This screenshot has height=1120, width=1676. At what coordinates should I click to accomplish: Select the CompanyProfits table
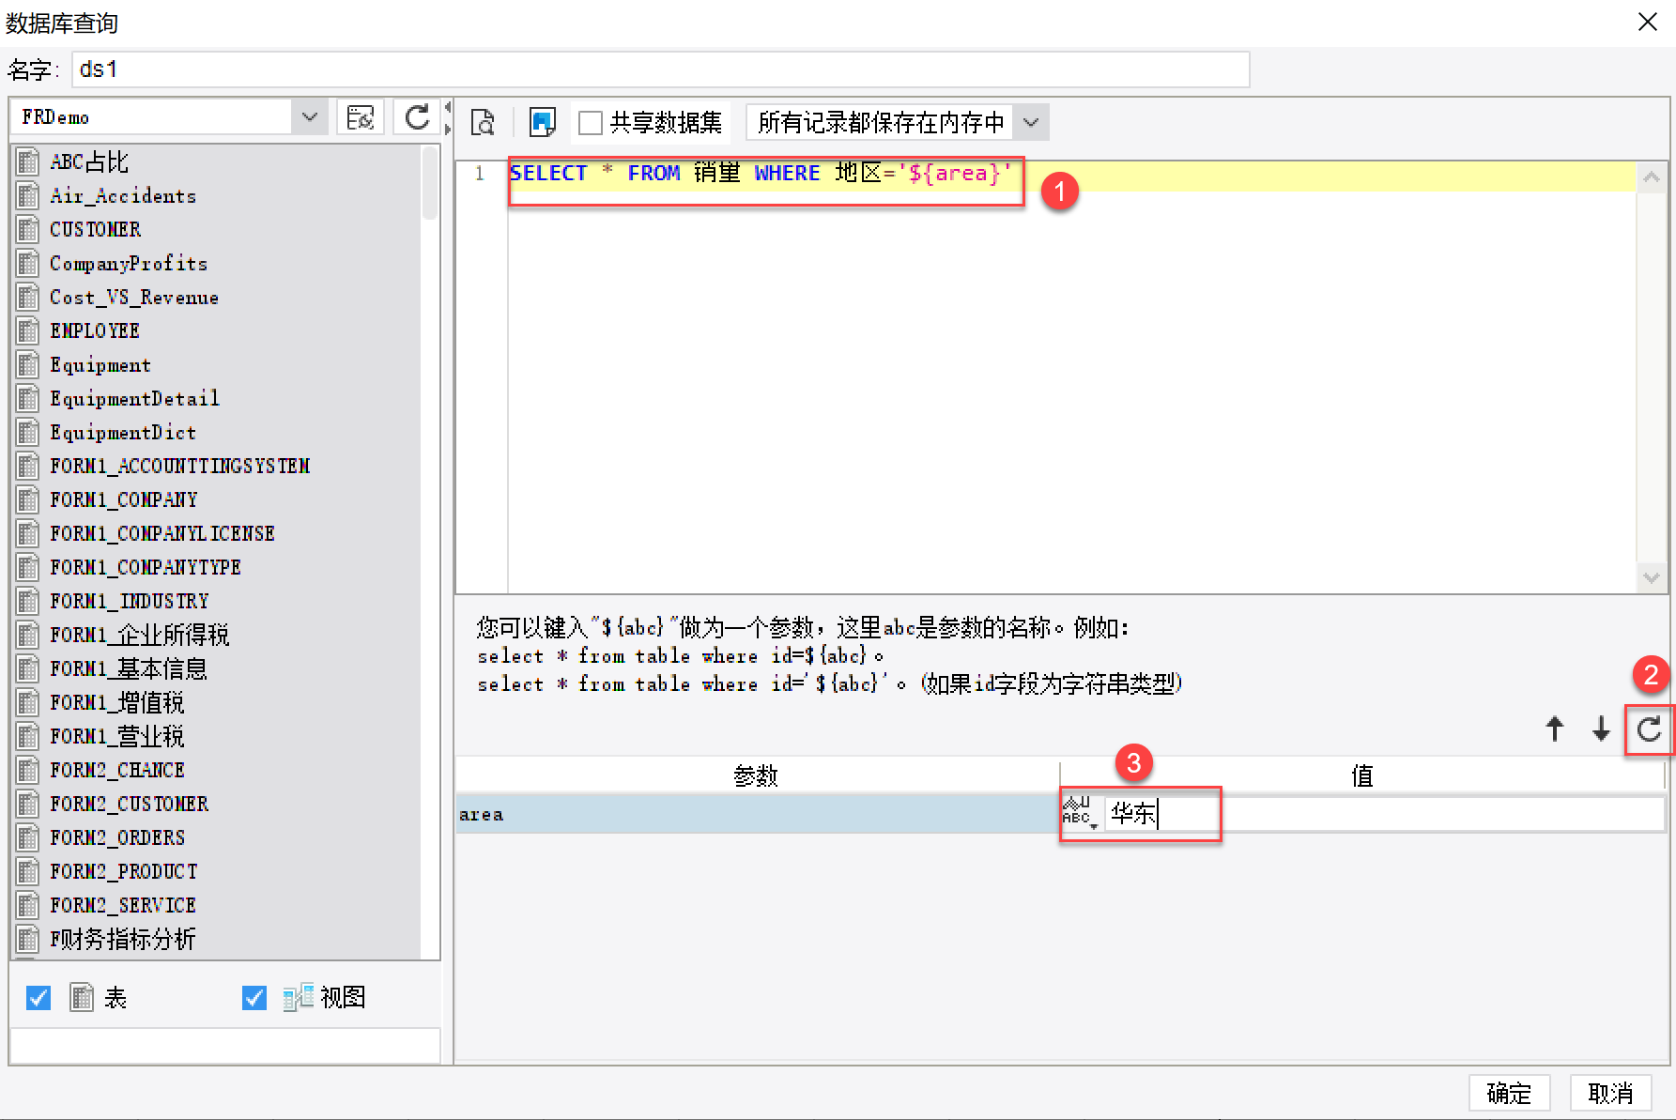(x=129, y=263)
